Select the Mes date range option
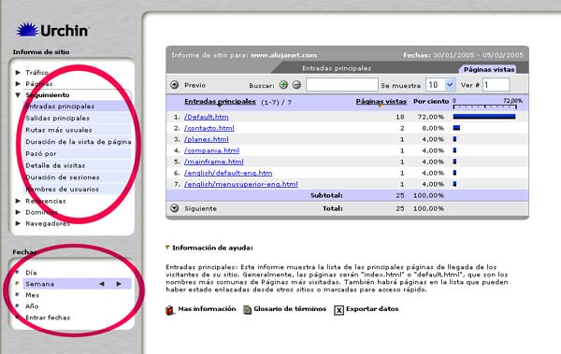The width and height of the screenshot is (561, 354). 32,295
